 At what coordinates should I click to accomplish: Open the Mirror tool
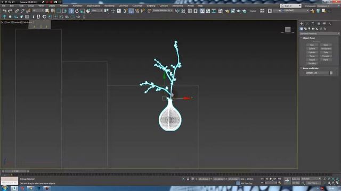pos(177,11)
